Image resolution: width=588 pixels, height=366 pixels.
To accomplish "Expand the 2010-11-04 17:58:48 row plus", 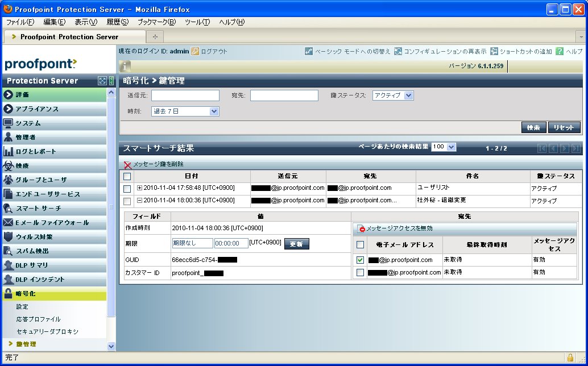I will (x=139, y=188).
